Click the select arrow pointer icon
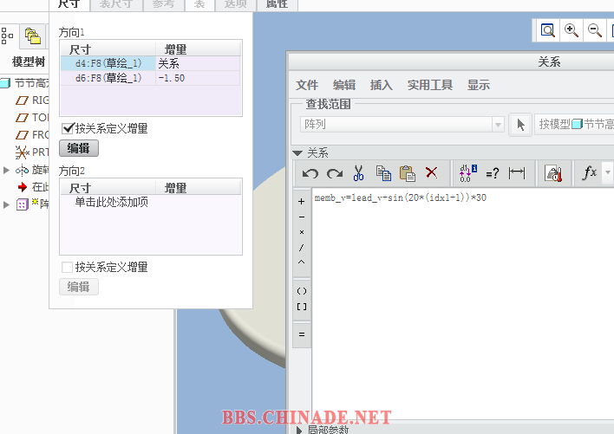The height and width of the screenshot is (434, 614). pos(520,125)
